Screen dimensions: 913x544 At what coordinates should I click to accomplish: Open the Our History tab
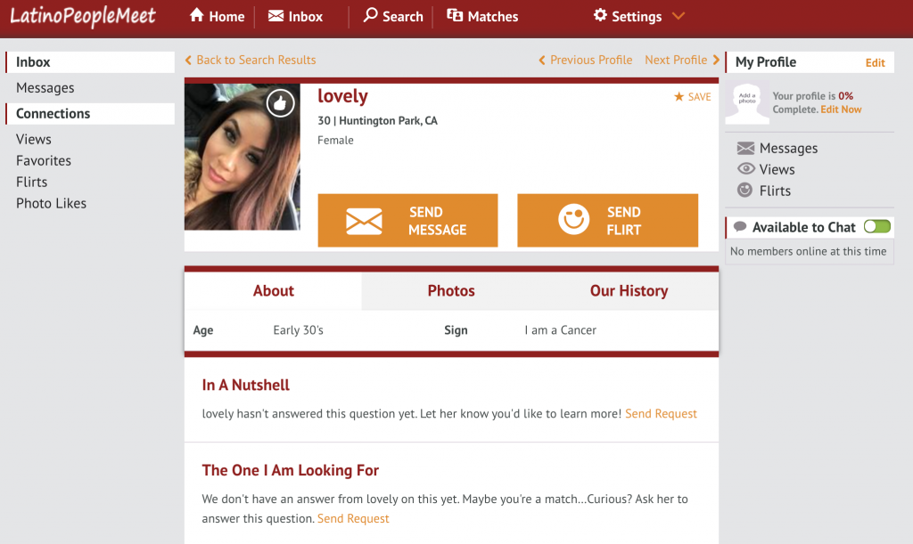[629, 291]
